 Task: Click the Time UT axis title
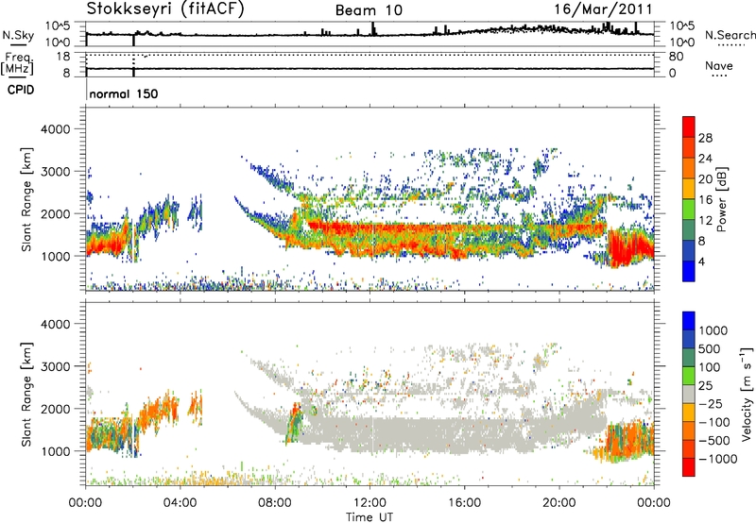coord(369,517)
